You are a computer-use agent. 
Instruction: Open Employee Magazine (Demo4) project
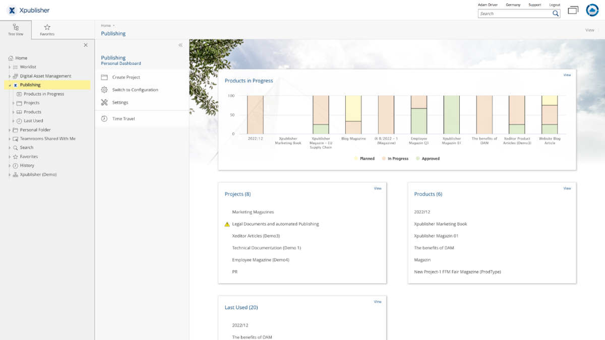coord(261,260)
